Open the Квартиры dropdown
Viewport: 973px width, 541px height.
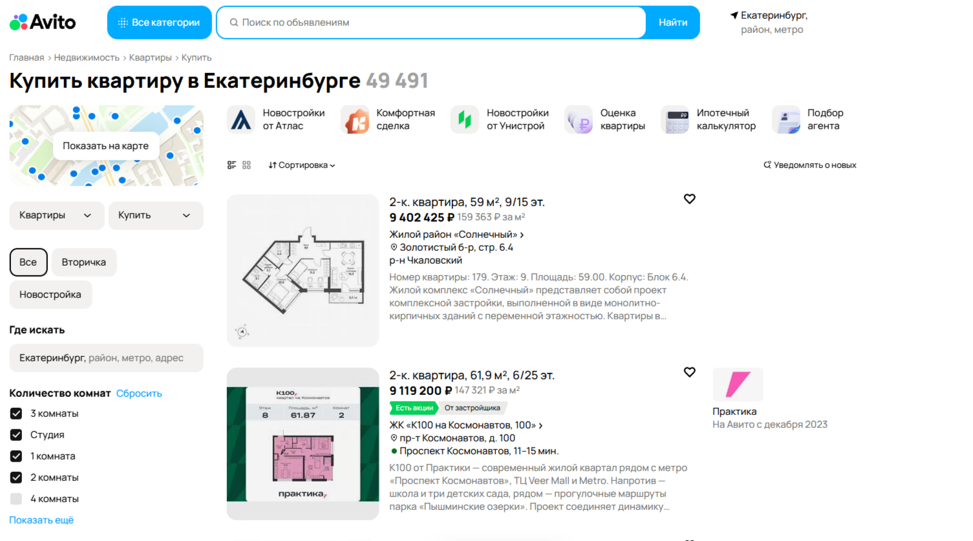pos(57,215)
